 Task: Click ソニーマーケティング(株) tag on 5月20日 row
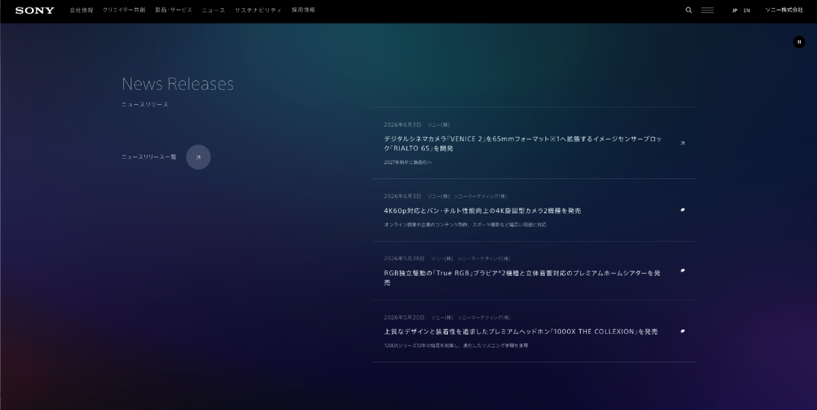point(484,317)
